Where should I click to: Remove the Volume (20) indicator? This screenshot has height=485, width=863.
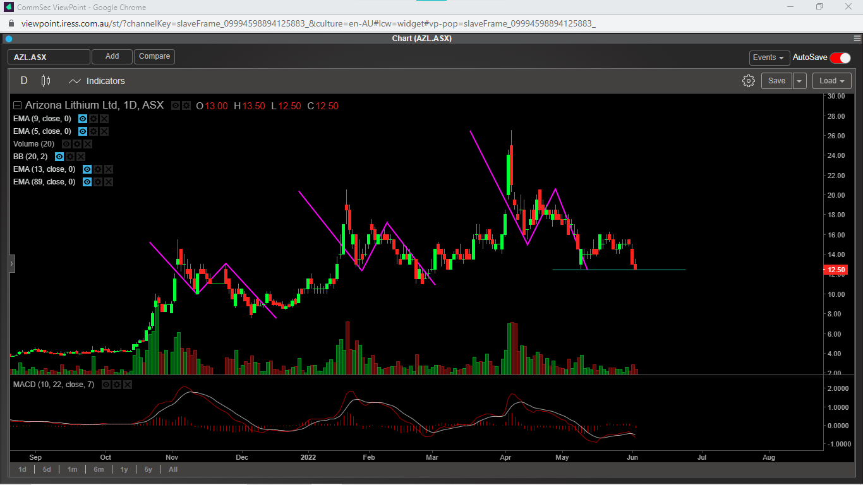tap(88, 144)
